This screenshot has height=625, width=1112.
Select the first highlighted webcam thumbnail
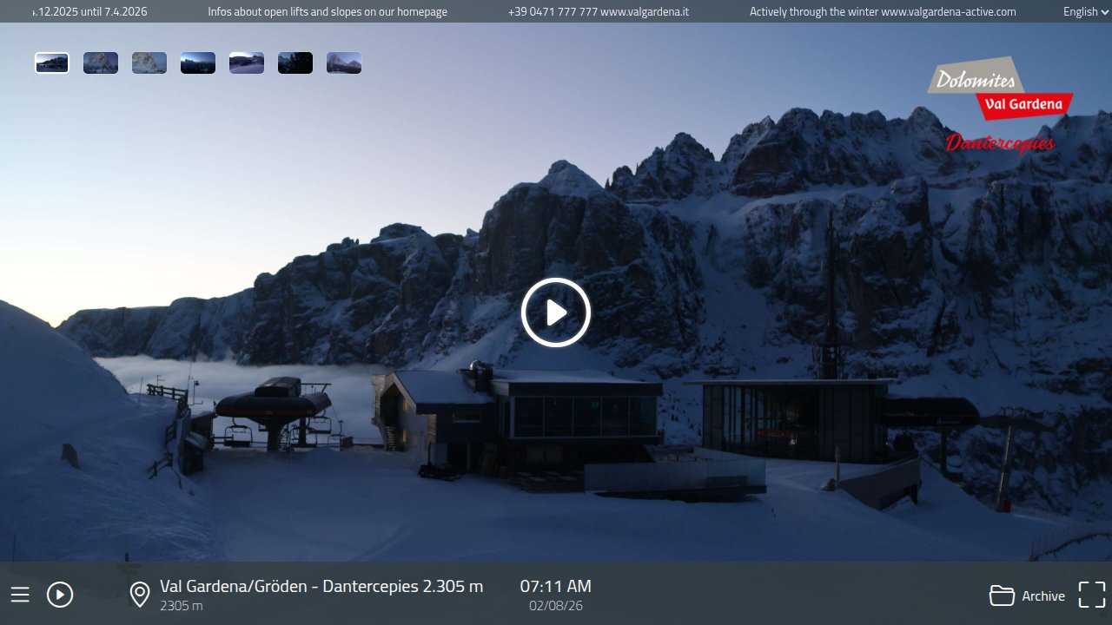(x=52, y=63)
